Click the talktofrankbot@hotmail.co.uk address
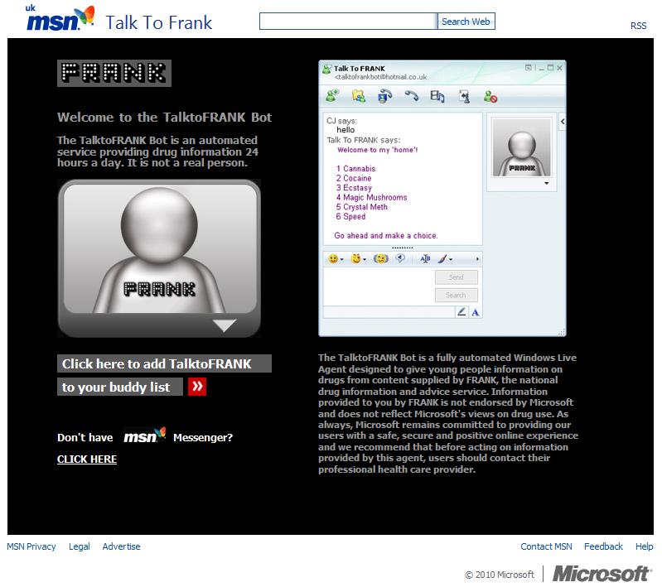 [x=381, y=77]
